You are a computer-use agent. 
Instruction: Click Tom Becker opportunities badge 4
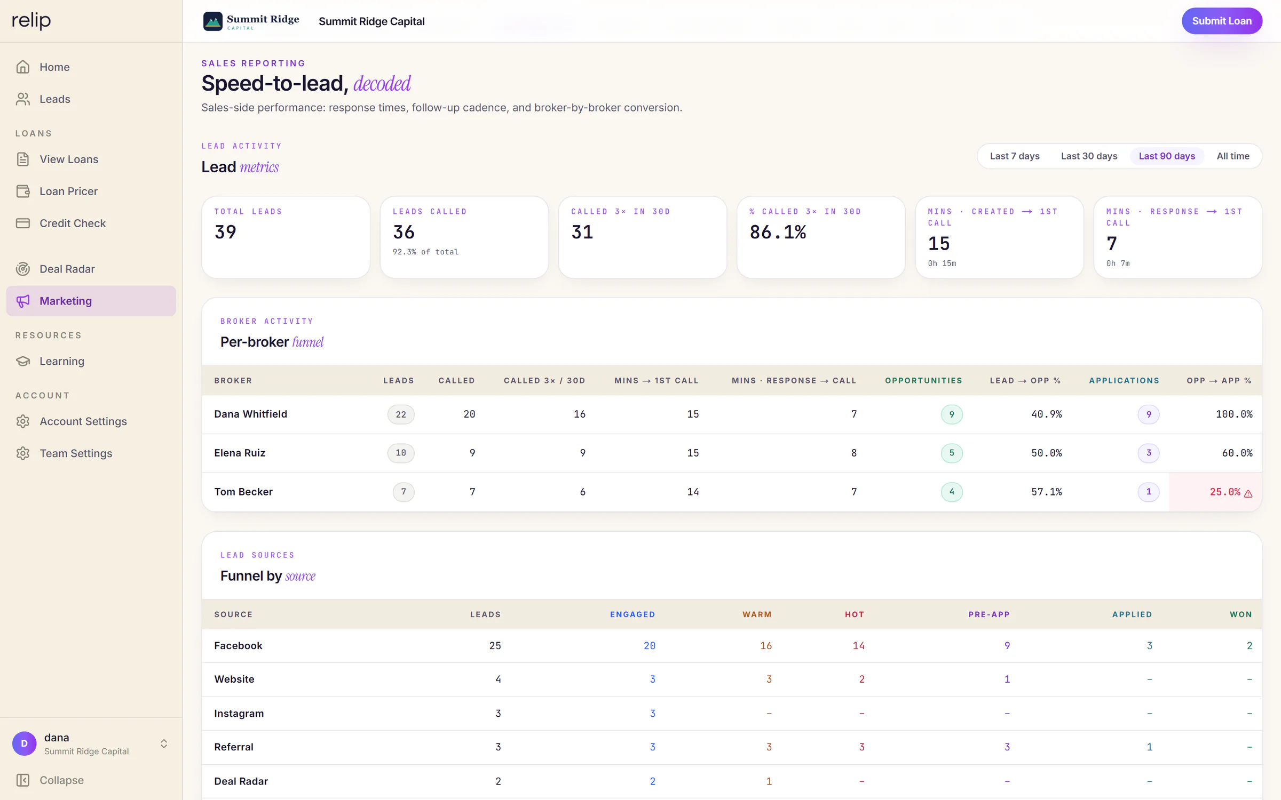tap(952, 492)
